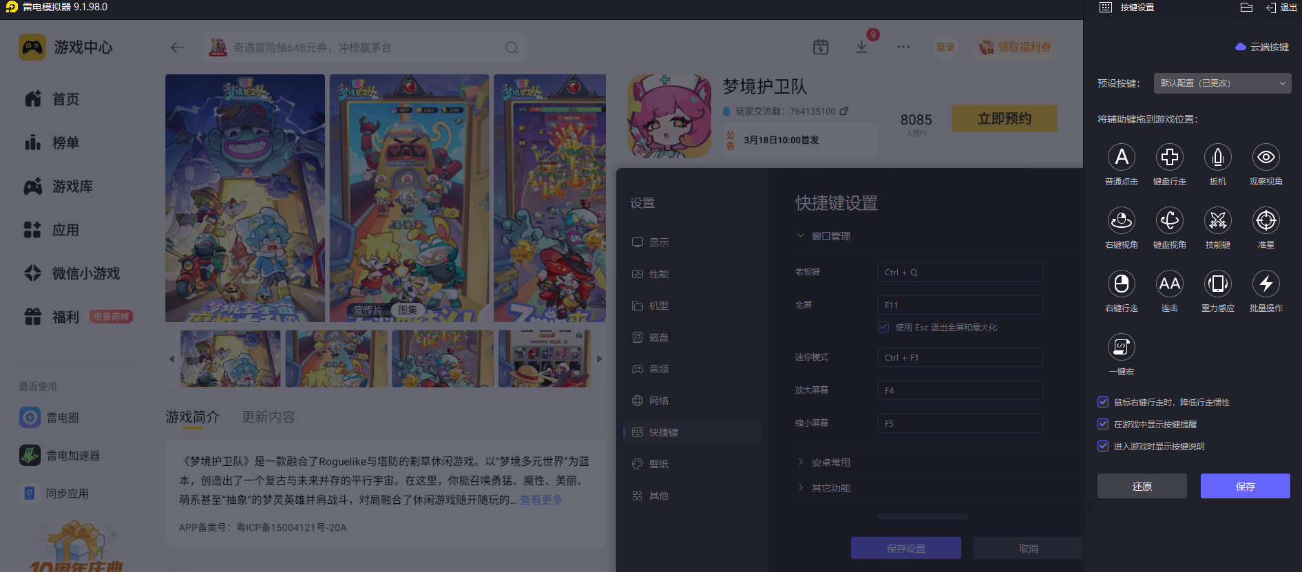The image size is (1302, 572).
Task: Click 领取福利券 coupon button
Action: [x=1015, y=47]
